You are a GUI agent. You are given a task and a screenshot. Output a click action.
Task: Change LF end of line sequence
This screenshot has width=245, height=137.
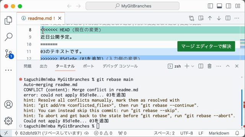pyautogui.click(x=201, y=133)
